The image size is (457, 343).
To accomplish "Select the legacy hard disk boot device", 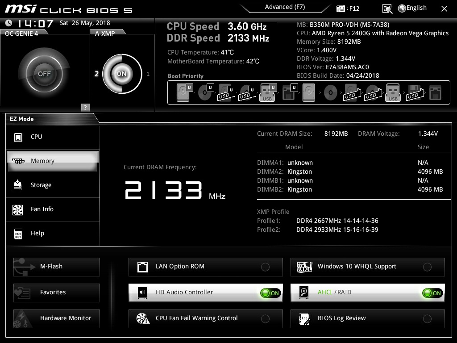I will point(309,93).
